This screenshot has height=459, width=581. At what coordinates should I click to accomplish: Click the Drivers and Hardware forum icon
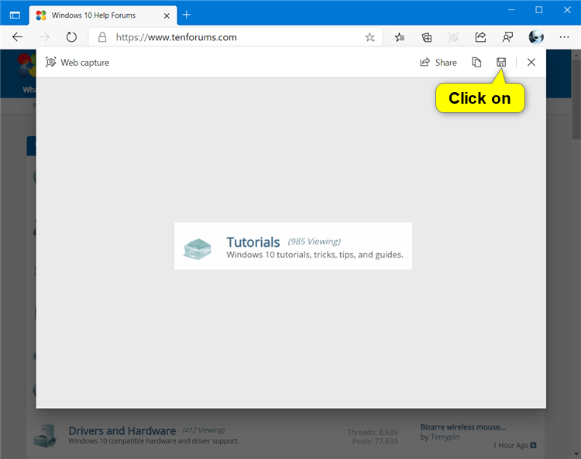click(x=45, y=436)
